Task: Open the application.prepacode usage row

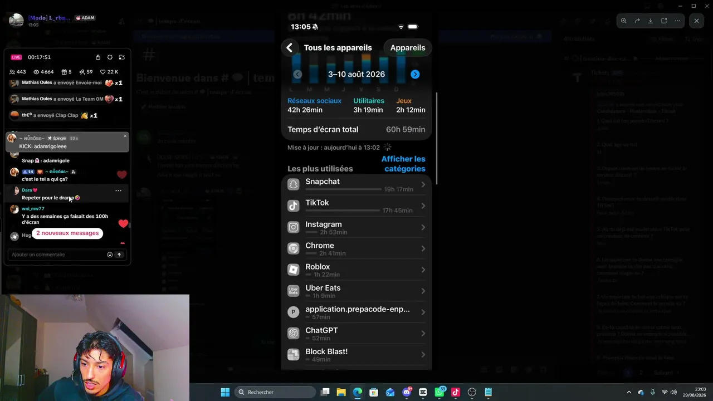Action: [x=356, y=312]
